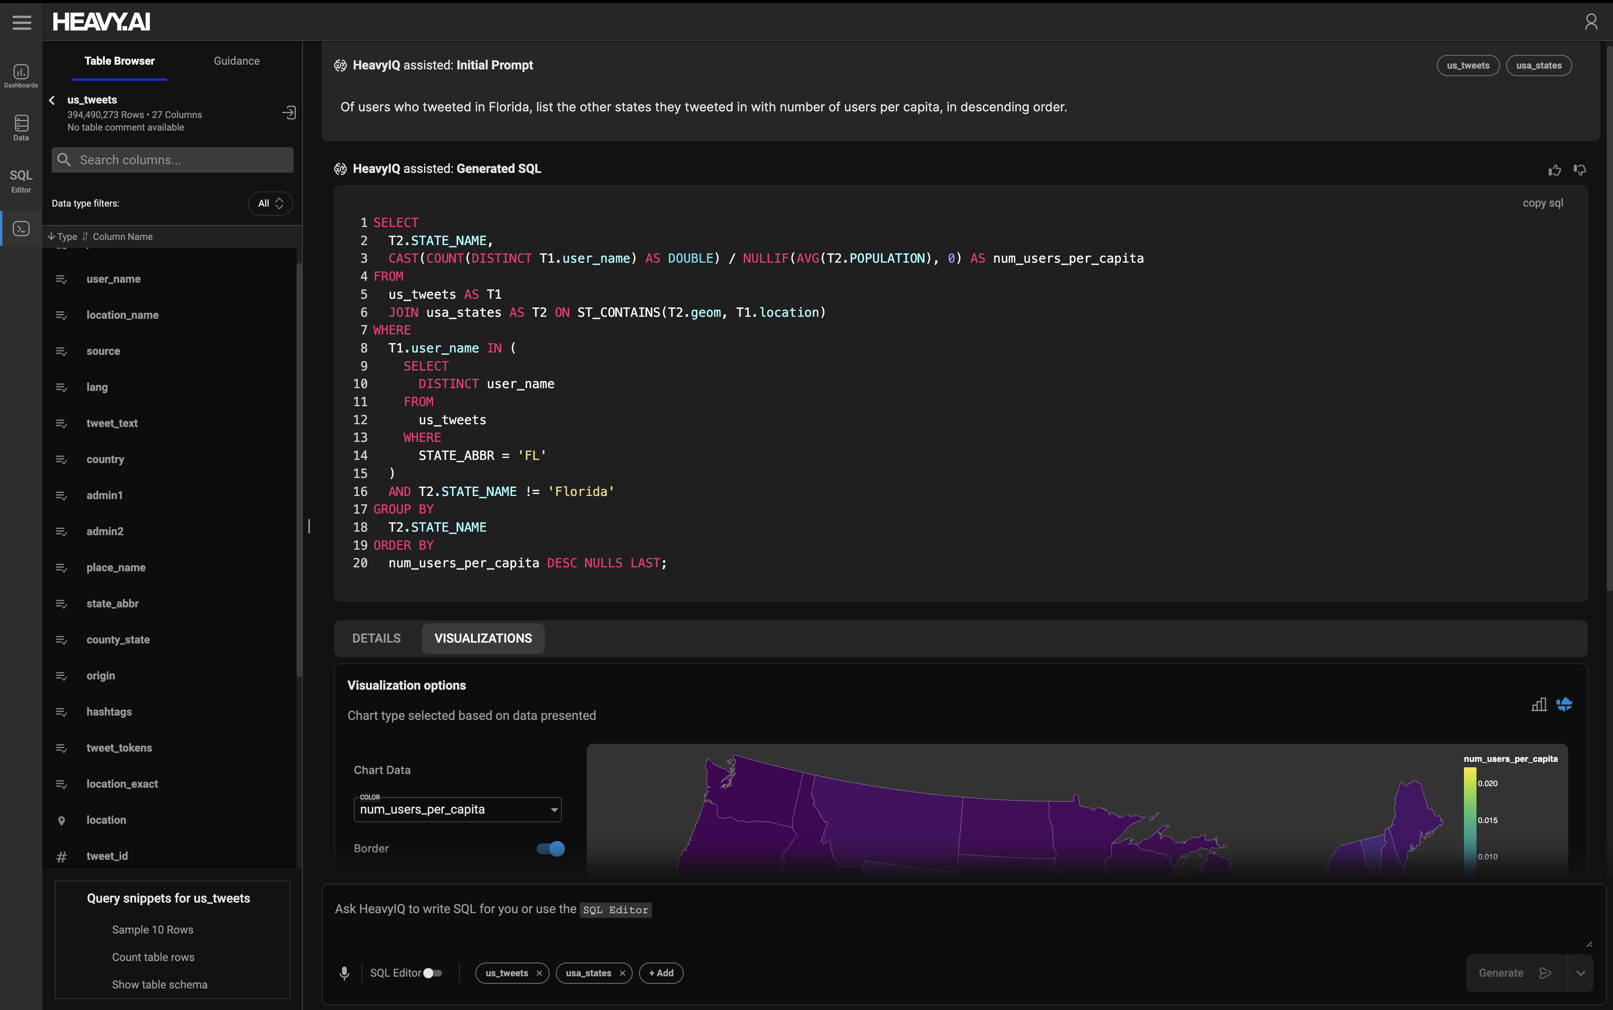Select the SQL Editor icon in the sidebar
The height and width of the screenshot is (1010, 1613).
pos(21,180)
